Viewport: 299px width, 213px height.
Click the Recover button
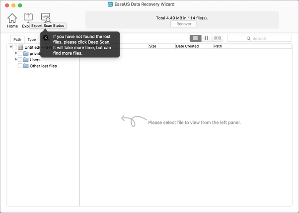pyautogui.click(x=183, y=24)
